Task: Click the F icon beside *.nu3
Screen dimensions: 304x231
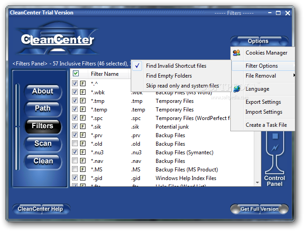Action: tap(83, 152)
